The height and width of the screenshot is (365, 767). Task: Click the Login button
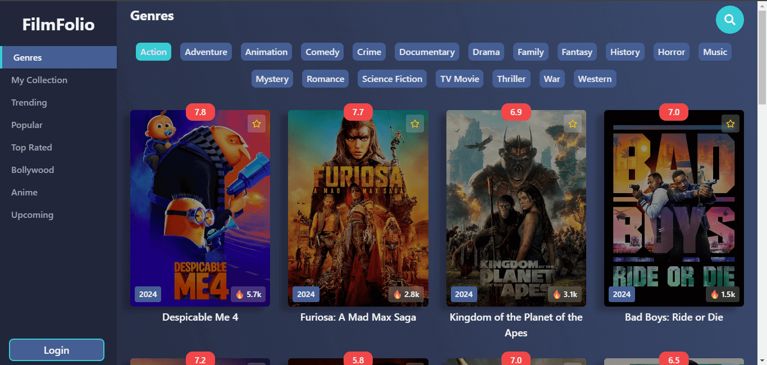pos(57,350)
